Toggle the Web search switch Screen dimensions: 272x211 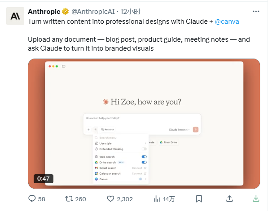(x=144, y=156)
